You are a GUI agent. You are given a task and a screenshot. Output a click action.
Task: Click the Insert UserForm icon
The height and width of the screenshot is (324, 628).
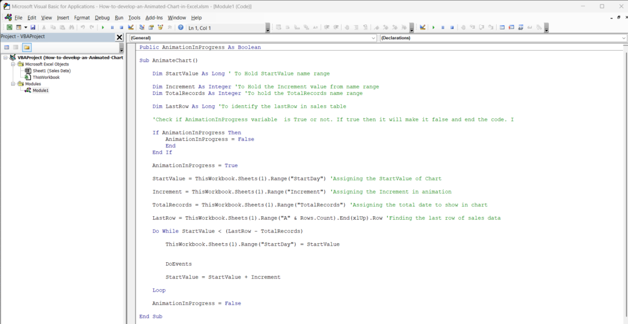[x=18, y=28]
